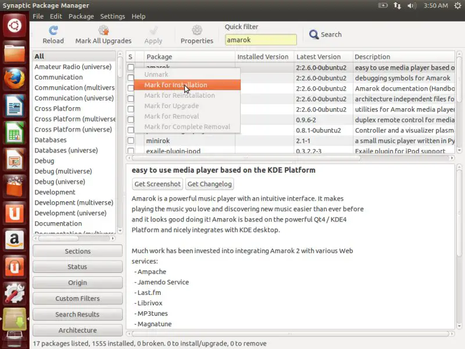Click Mark for Reinstallation in the context menu
Screen dimensions: 465x349
pyautogui.click(x=187, y=95)
